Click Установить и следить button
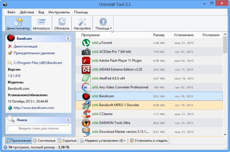The image size is (230, 152). coord(149,141)
